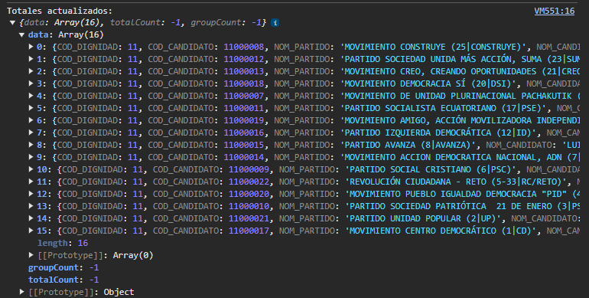Click candidate code 11000022 value

pyautogui.click(x=249, y=182)
